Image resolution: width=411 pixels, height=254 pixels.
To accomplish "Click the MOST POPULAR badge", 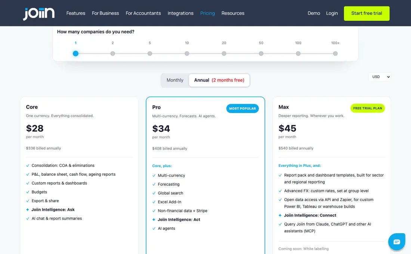I will pyautogui.click(x=242, y=108).
